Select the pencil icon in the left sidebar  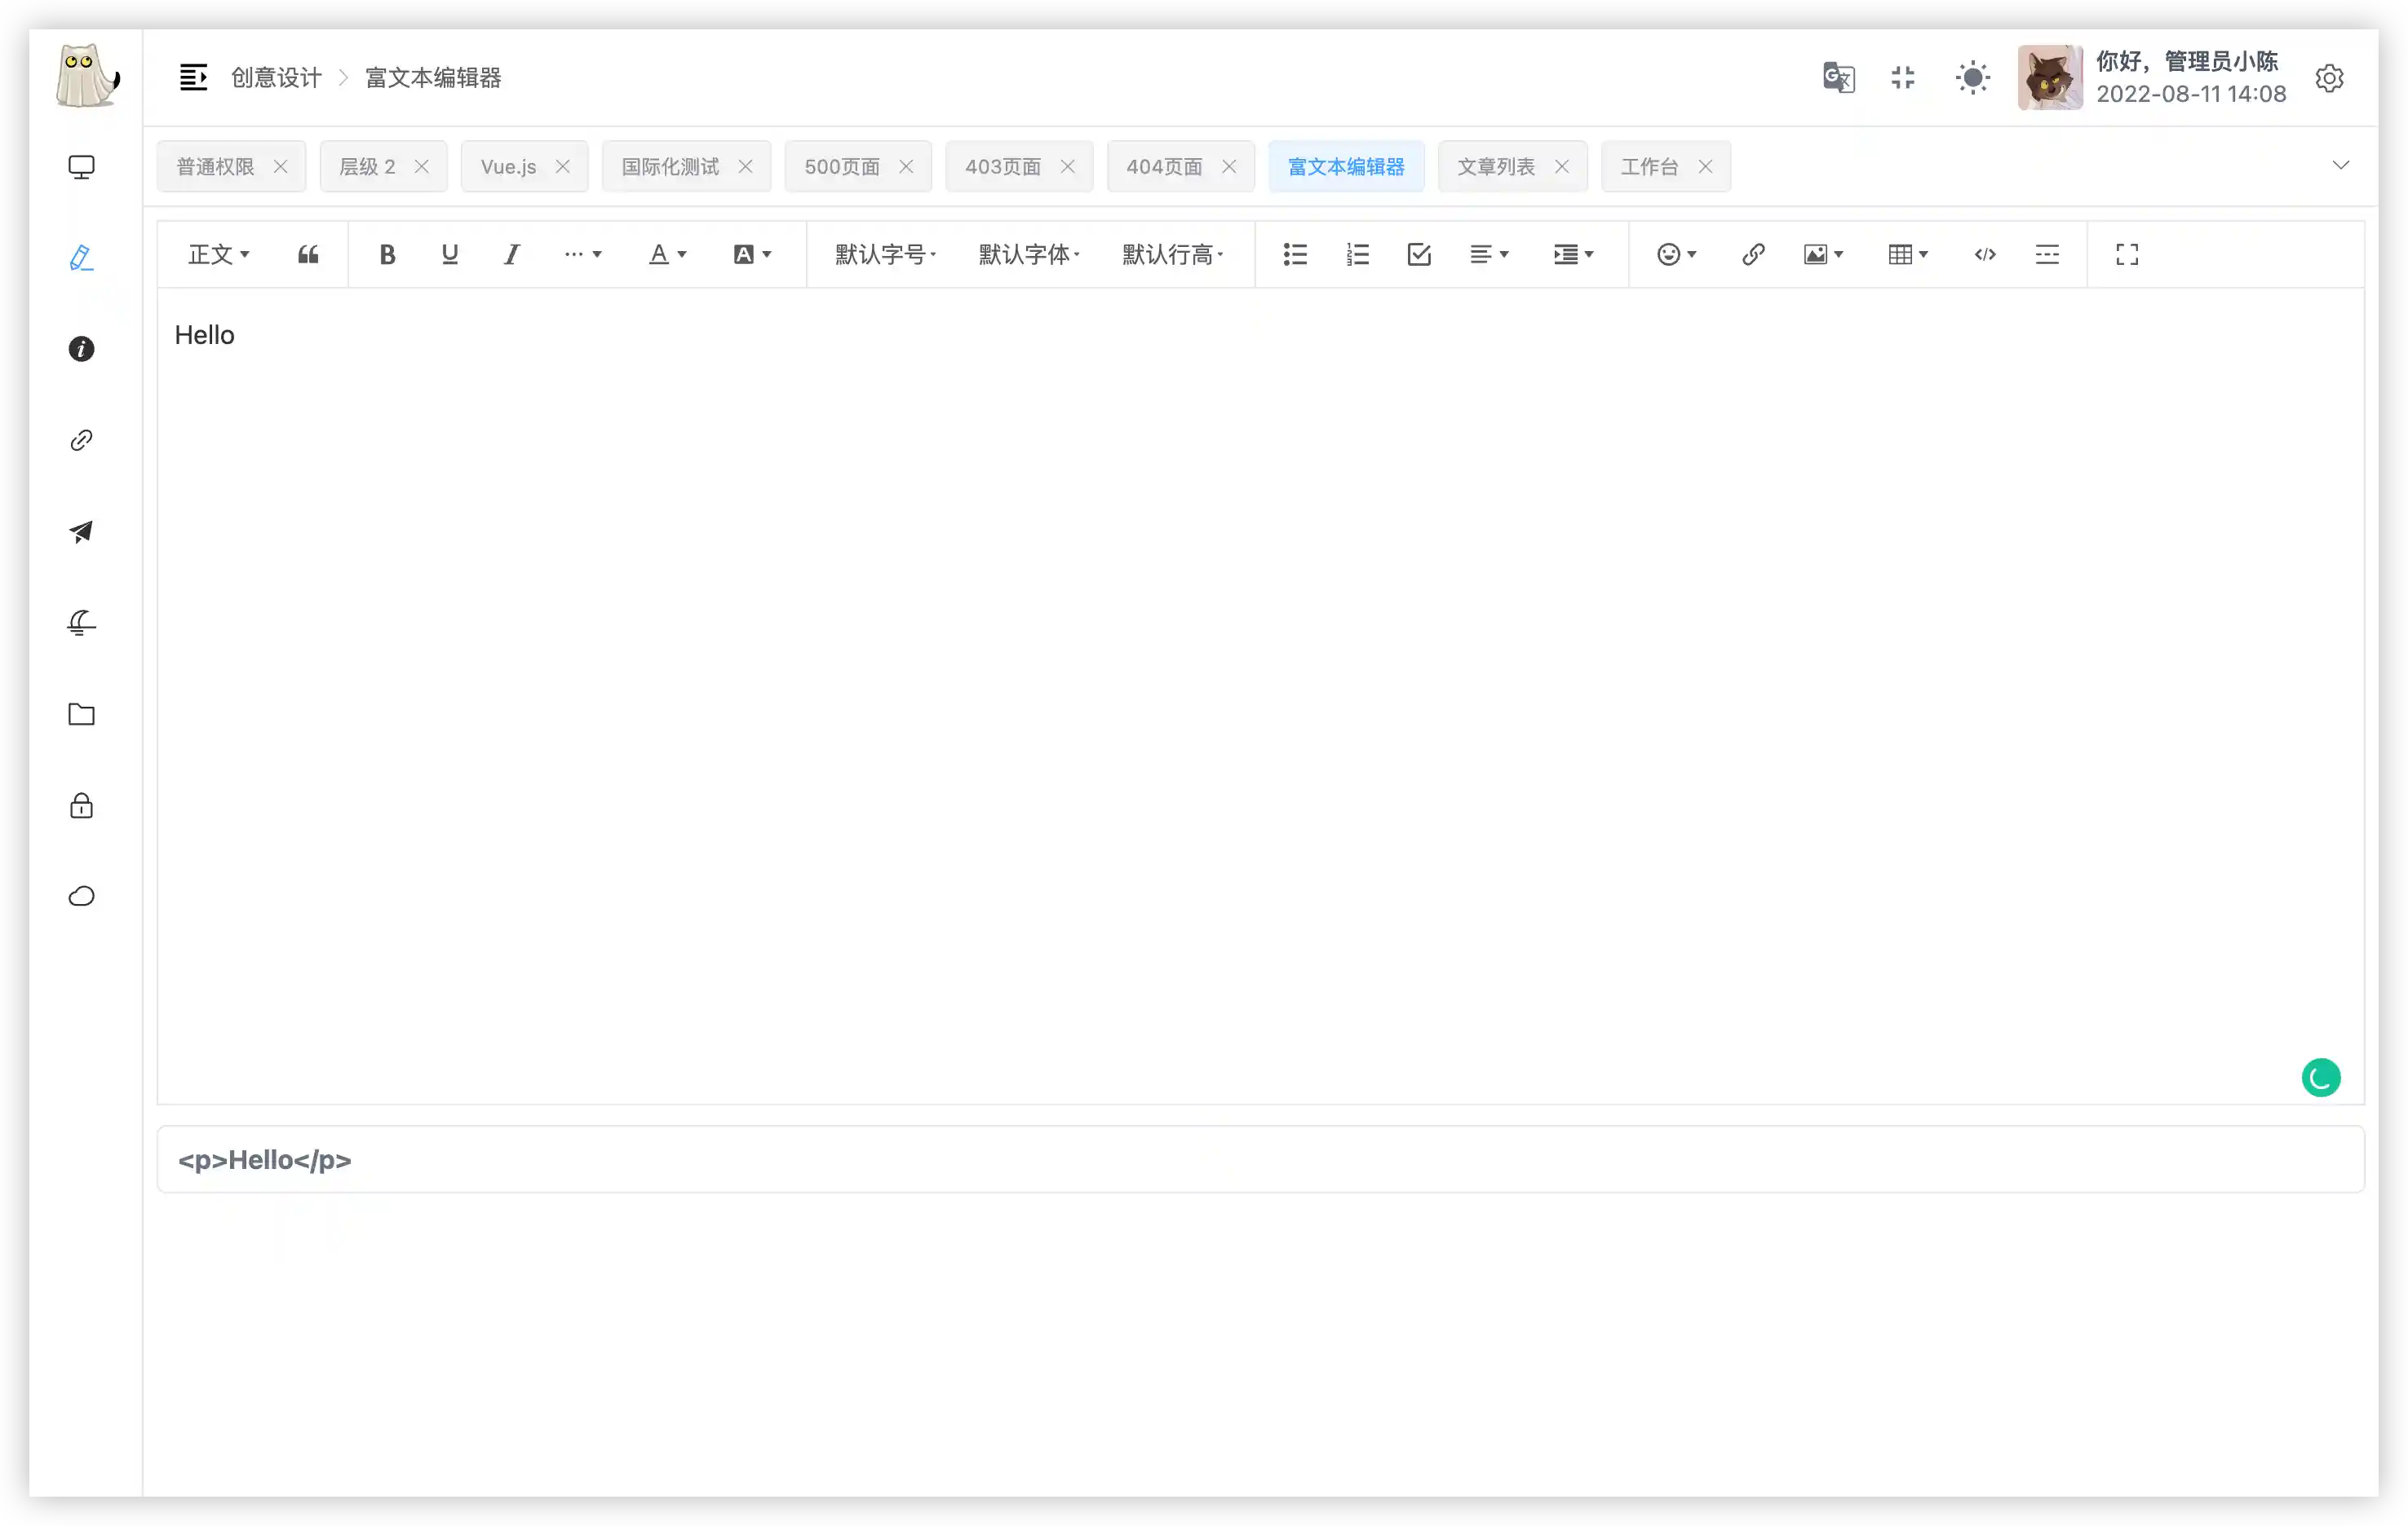coord(81,258)
